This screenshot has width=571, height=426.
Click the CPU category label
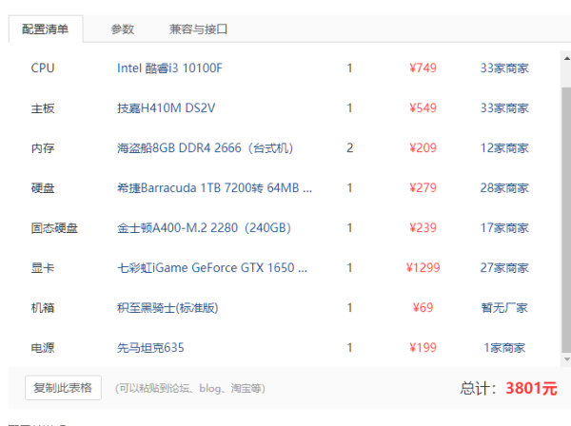(x=43, y=68)
